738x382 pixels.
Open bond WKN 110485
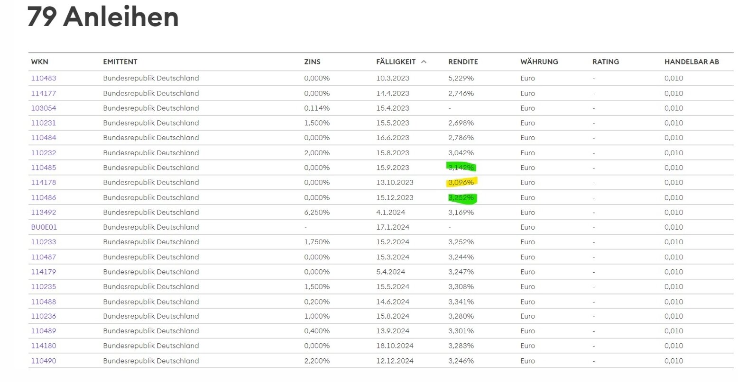[x=44, y=168]
